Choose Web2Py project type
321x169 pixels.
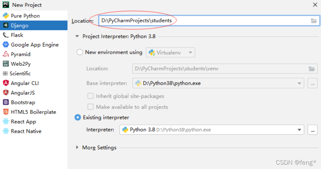tap(34, 64)
